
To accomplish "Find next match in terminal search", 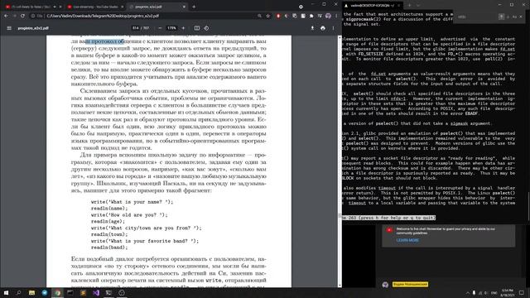I will click(508, 17).
